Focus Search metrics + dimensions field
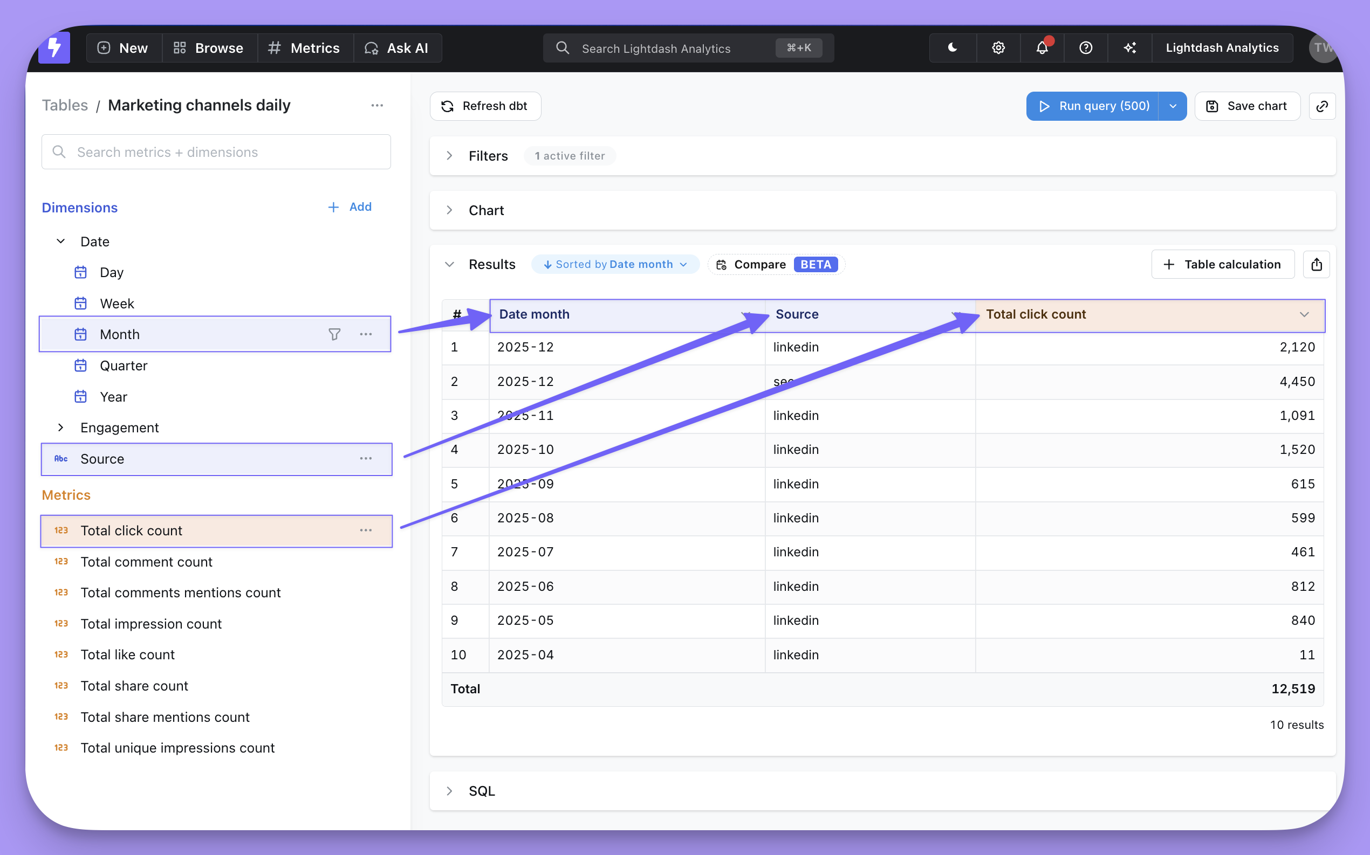The width and height of the screenshot is (1370, 855). tap(216, 152)
